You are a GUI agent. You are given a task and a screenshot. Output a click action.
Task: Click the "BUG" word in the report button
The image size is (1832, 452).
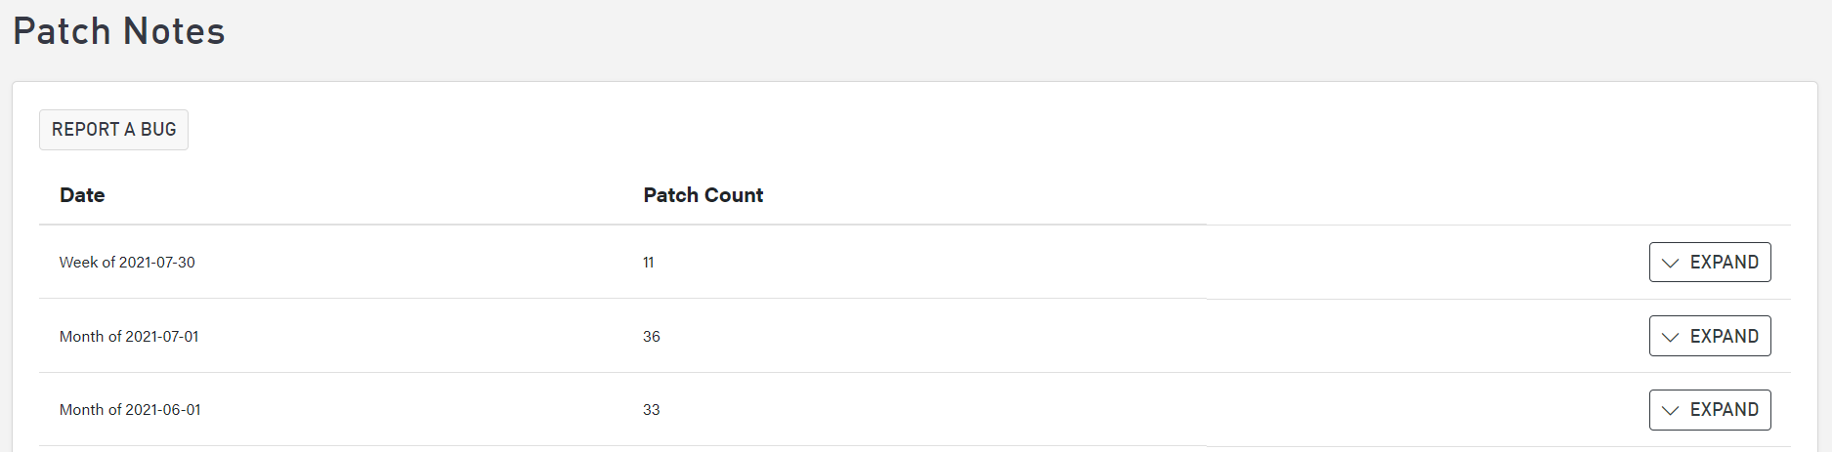click(x=158, y=130)
